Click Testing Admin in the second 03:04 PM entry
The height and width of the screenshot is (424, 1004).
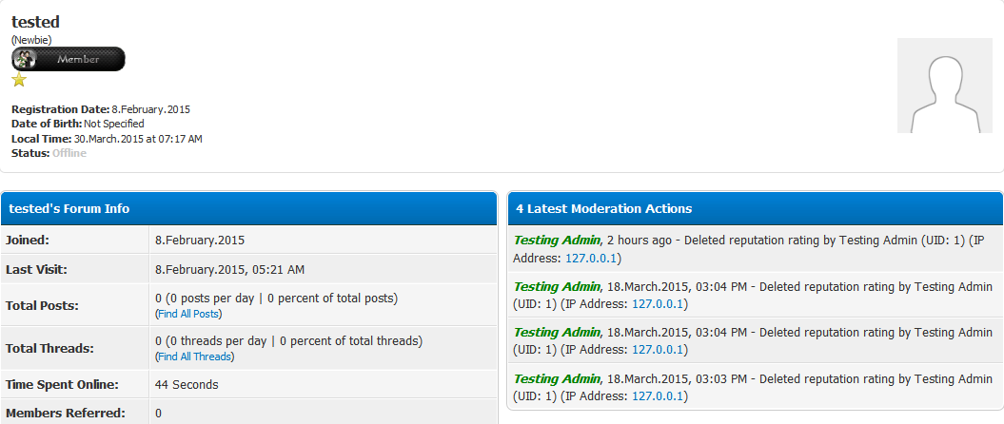pyautogui.click(x=557, y=332)
